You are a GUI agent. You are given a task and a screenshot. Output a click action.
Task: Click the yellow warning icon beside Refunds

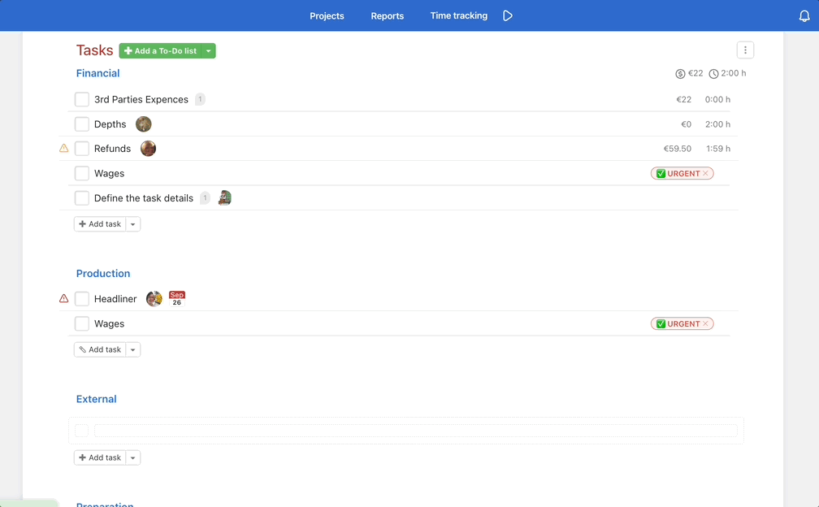64,149
